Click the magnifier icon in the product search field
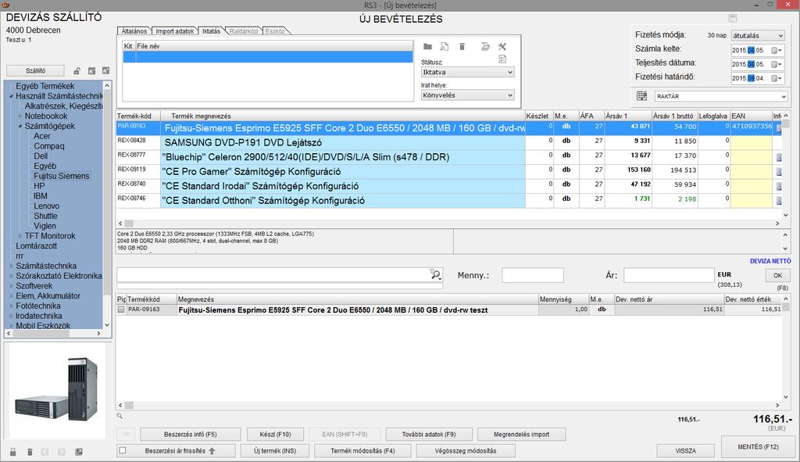The width and height of the screenshot is (800, 462). click(435, 274)
